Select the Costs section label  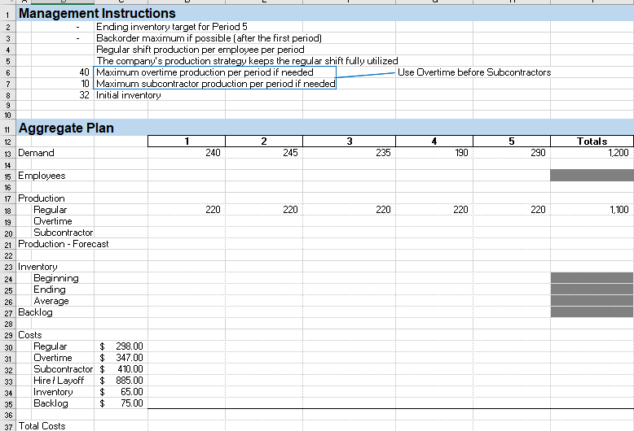coord(30,335)
